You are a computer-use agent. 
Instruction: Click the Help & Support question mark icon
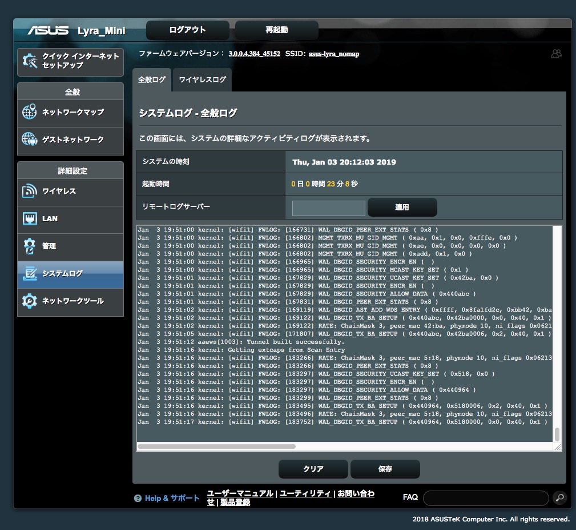coord(138,499)
